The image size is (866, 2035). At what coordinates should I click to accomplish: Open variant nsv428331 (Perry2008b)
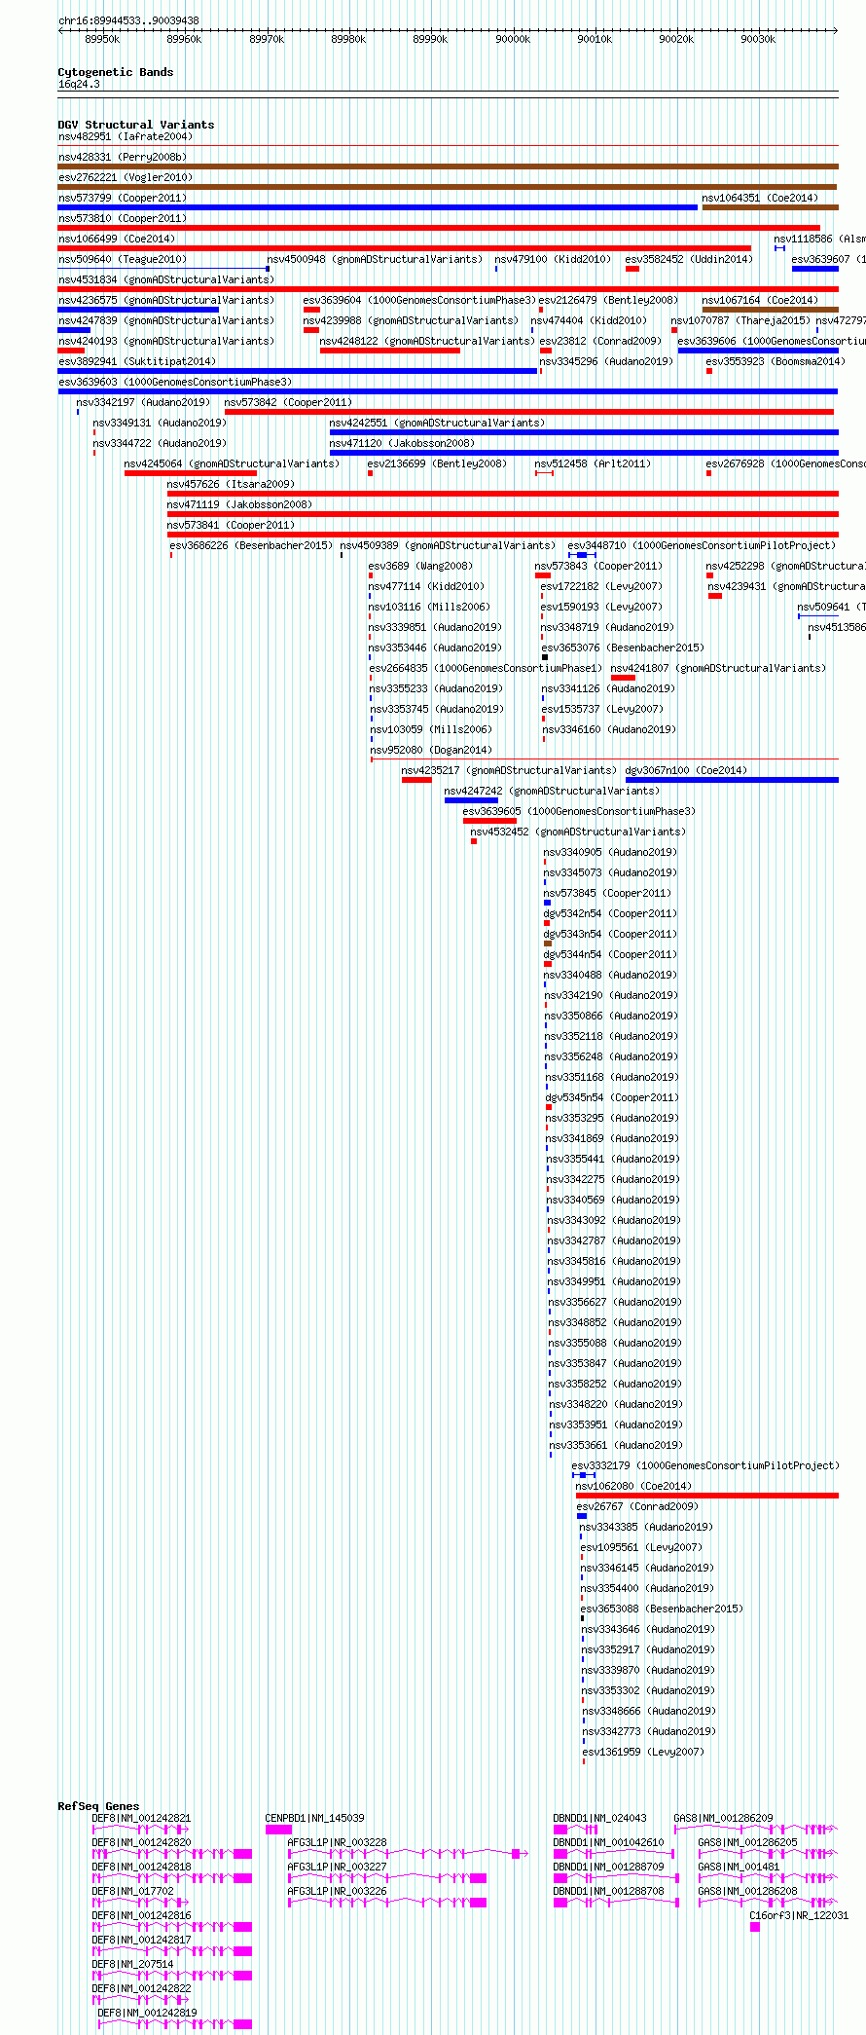pos(123,157)
